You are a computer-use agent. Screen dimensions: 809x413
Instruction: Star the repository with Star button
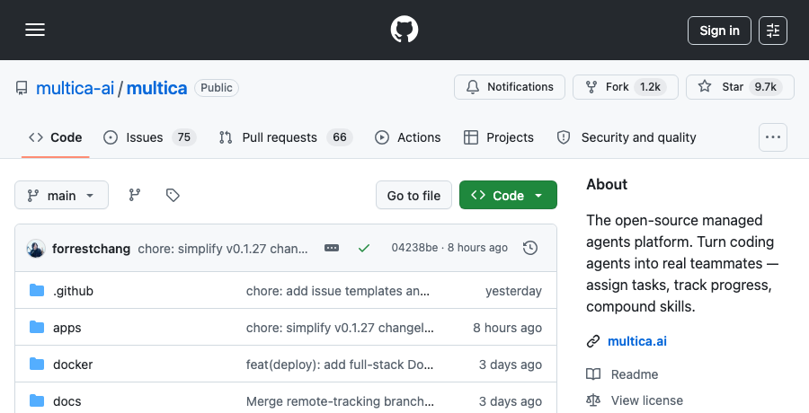[740, 87]
